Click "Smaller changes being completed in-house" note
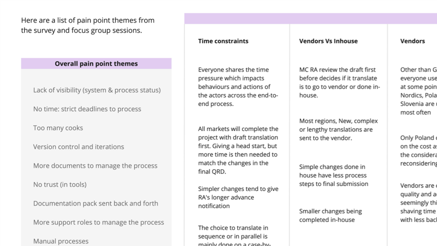The width and height of the screenshot is (437, 246). 330,215
